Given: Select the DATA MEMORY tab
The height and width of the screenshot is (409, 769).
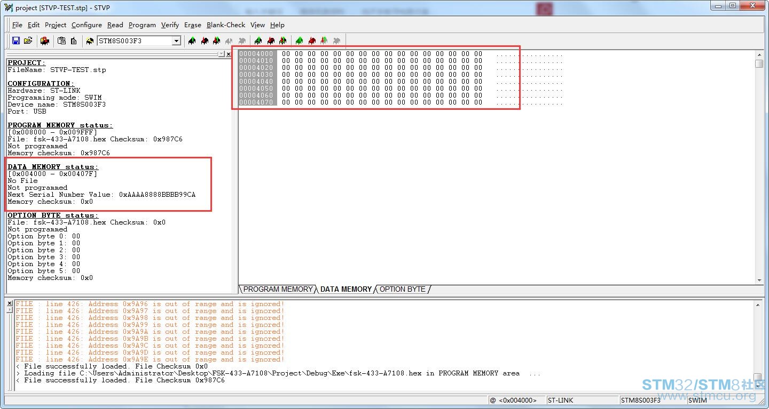Looking at the screenshot, I should [x=346, y=289].
